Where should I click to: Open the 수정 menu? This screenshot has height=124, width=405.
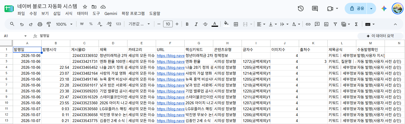coord(33,13)
